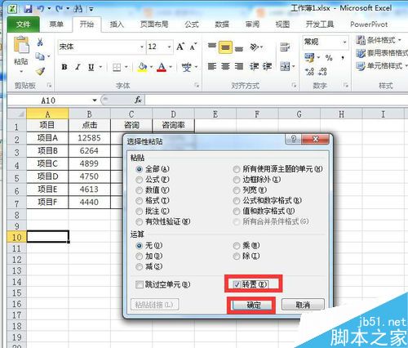
Task: Select the Format Painter brush icon
Action: point(40,71)
